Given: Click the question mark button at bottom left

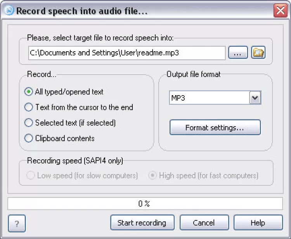Looking at the screenshot, I should (17, 223).
